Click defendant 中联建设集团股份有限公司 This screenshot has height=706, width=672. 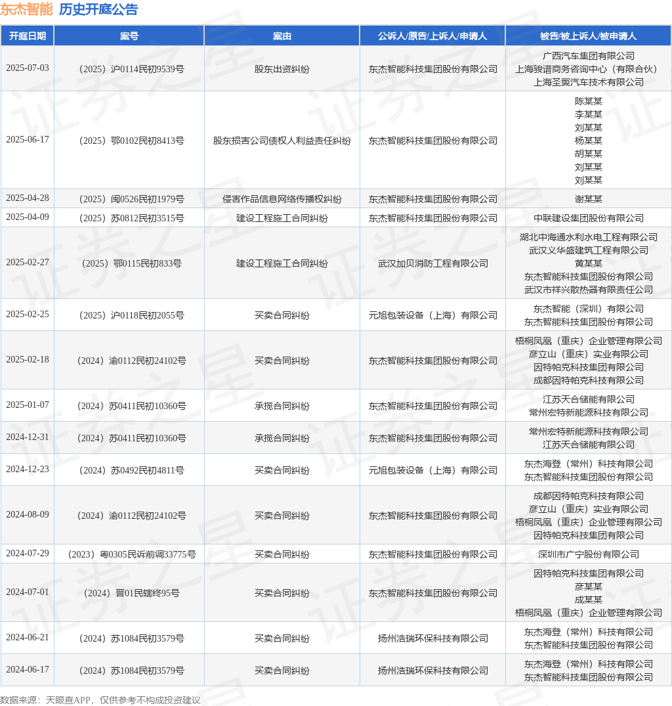point(589,218)
